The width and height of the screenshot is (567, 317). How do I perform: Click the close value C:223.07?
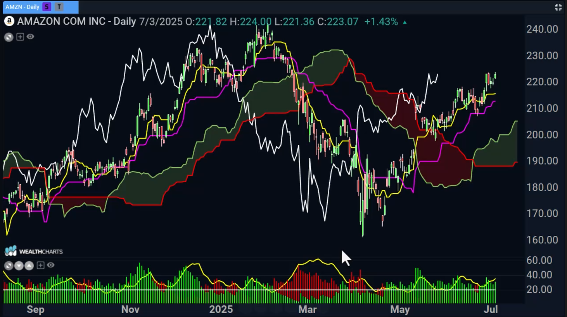pyautogui.click(x=338, y=22)
